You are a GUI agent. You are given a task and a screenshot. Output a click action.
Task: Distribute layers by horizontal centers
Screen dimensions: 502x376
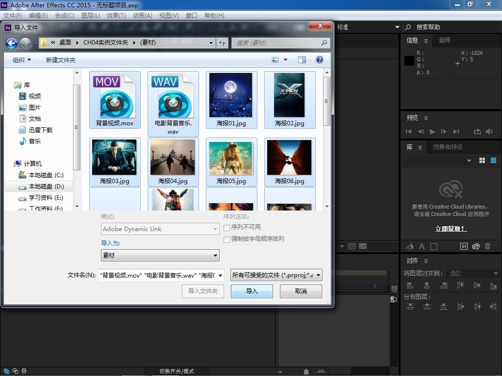click(477, 306)
